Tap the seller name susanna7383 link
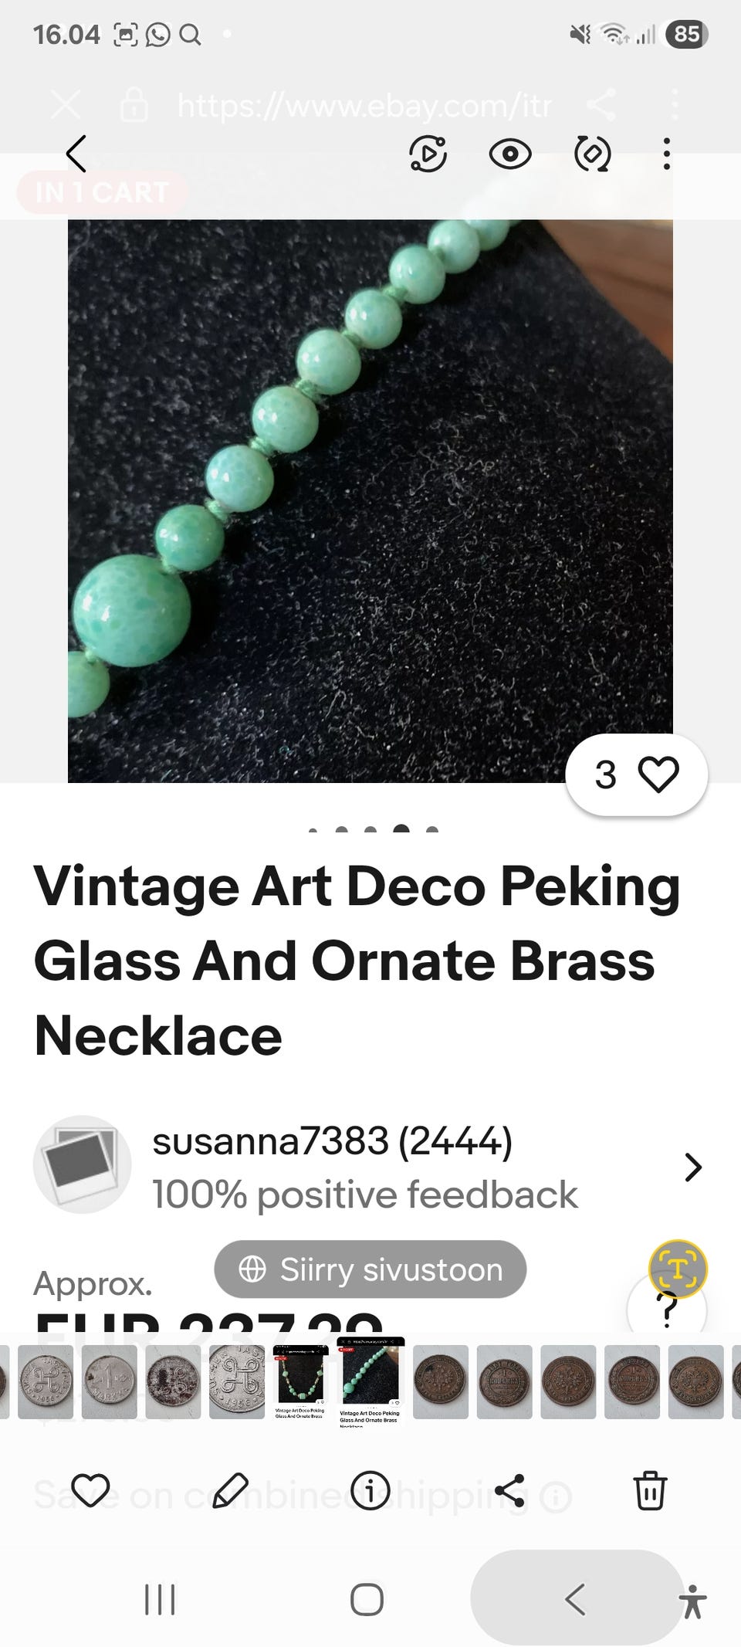The height and width of the screenshot is (1647, 741). [270, 1141]
